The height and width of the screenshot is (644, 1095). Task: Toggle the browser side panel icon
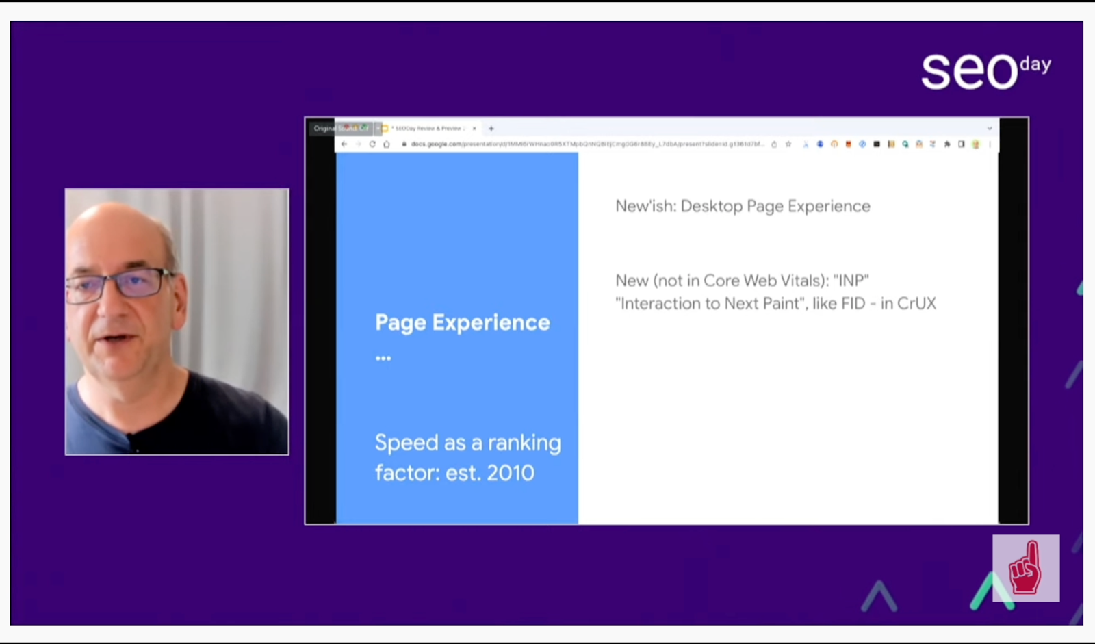pos(962,144)
